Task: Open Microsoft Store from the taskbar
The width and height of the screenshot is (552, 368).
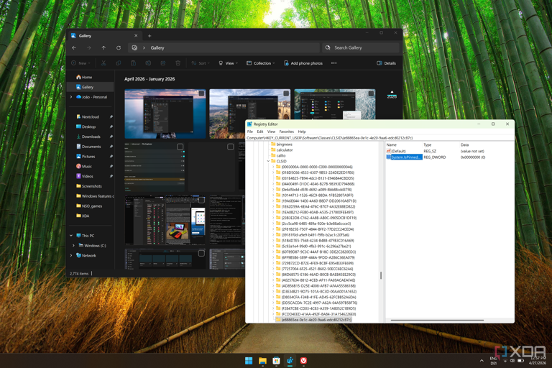Action: point(276,361)
